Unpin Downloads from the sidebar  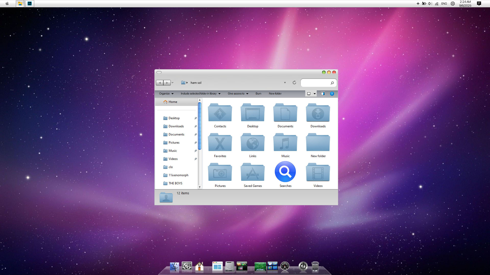tap(195, 126)
